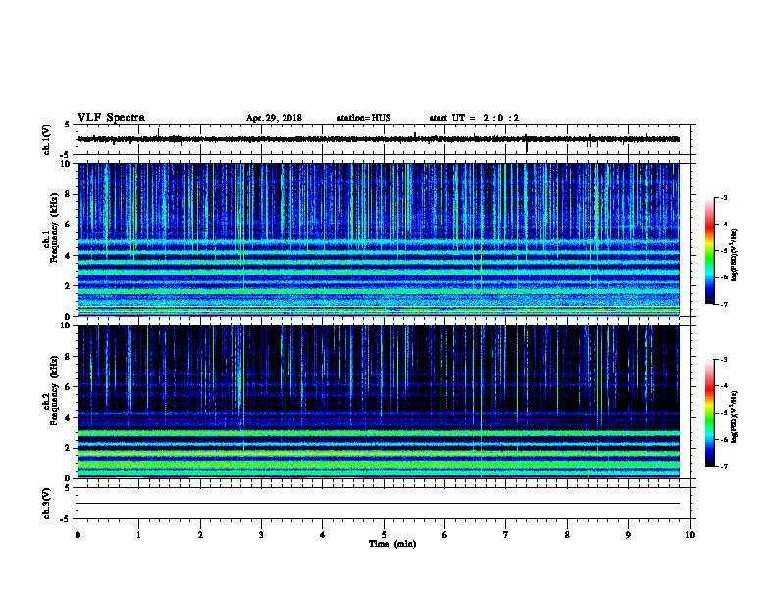777x600 pixels.
Task: Click the "ch.1(V)" waveform axis label
Action: pyautogui.click(x=46, y=139)
